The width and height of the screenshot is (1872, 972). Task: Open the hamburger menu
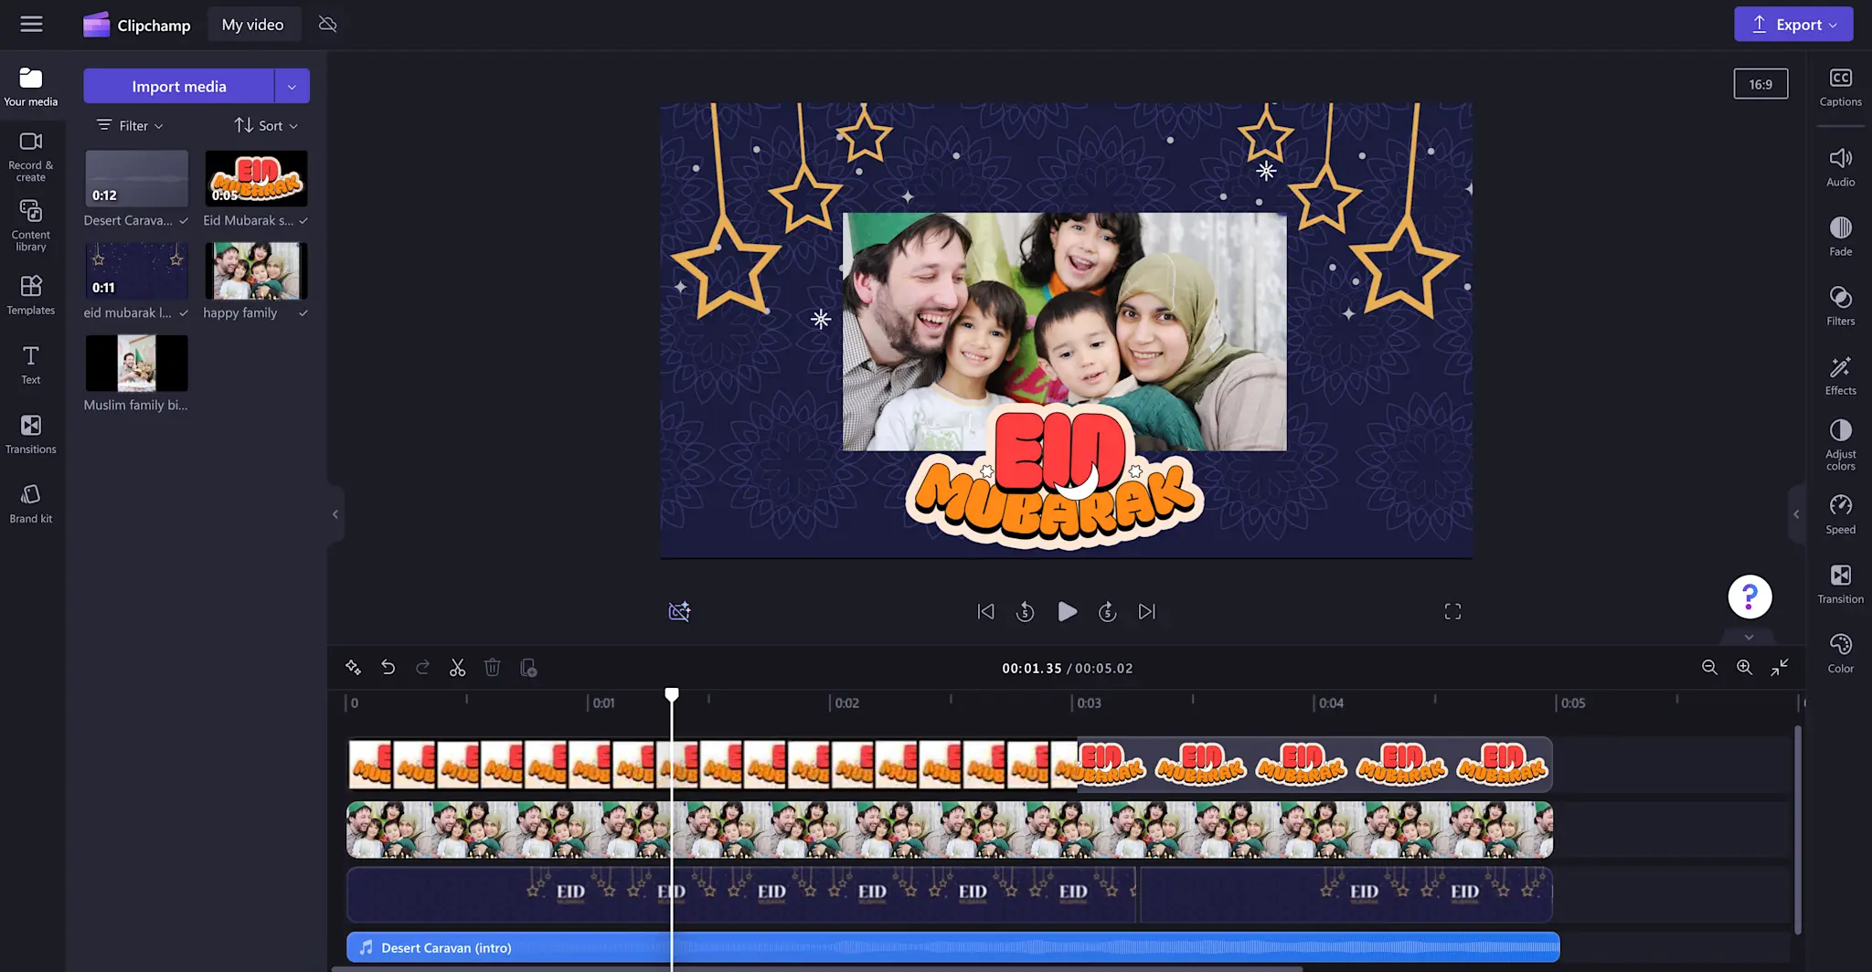tap(32, 24)
